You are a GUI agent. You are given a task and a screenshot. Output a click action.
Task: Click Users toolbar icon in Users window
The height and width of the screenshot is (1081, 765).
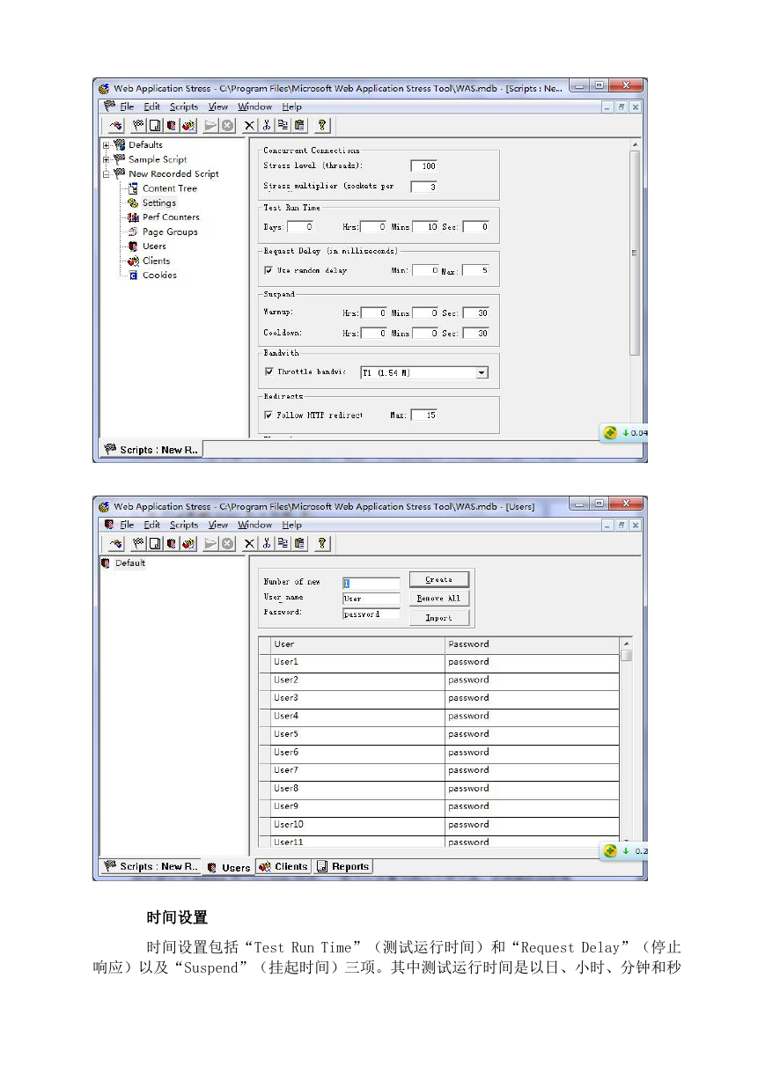171,543
